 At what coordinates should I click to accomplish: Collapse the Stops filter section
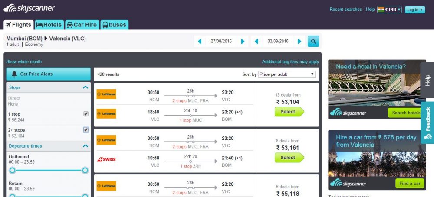(85, 87)
